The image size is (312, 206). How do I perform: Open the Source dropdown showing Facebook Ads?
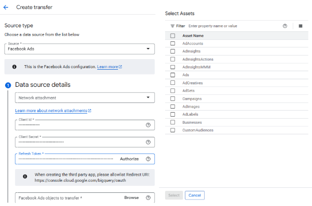coord(80,49)
